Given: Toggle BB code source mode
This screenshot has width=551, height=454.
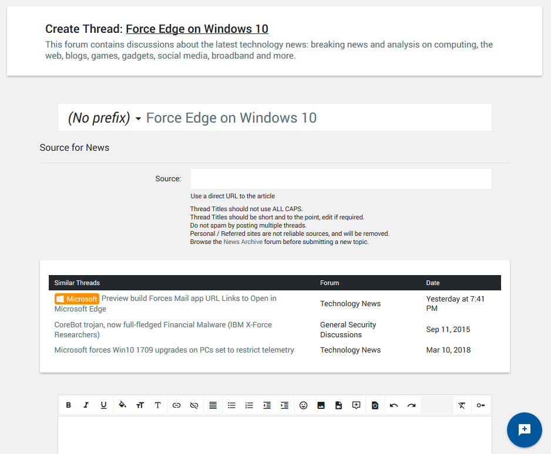Looking at the screenshot, I should 481,405.
